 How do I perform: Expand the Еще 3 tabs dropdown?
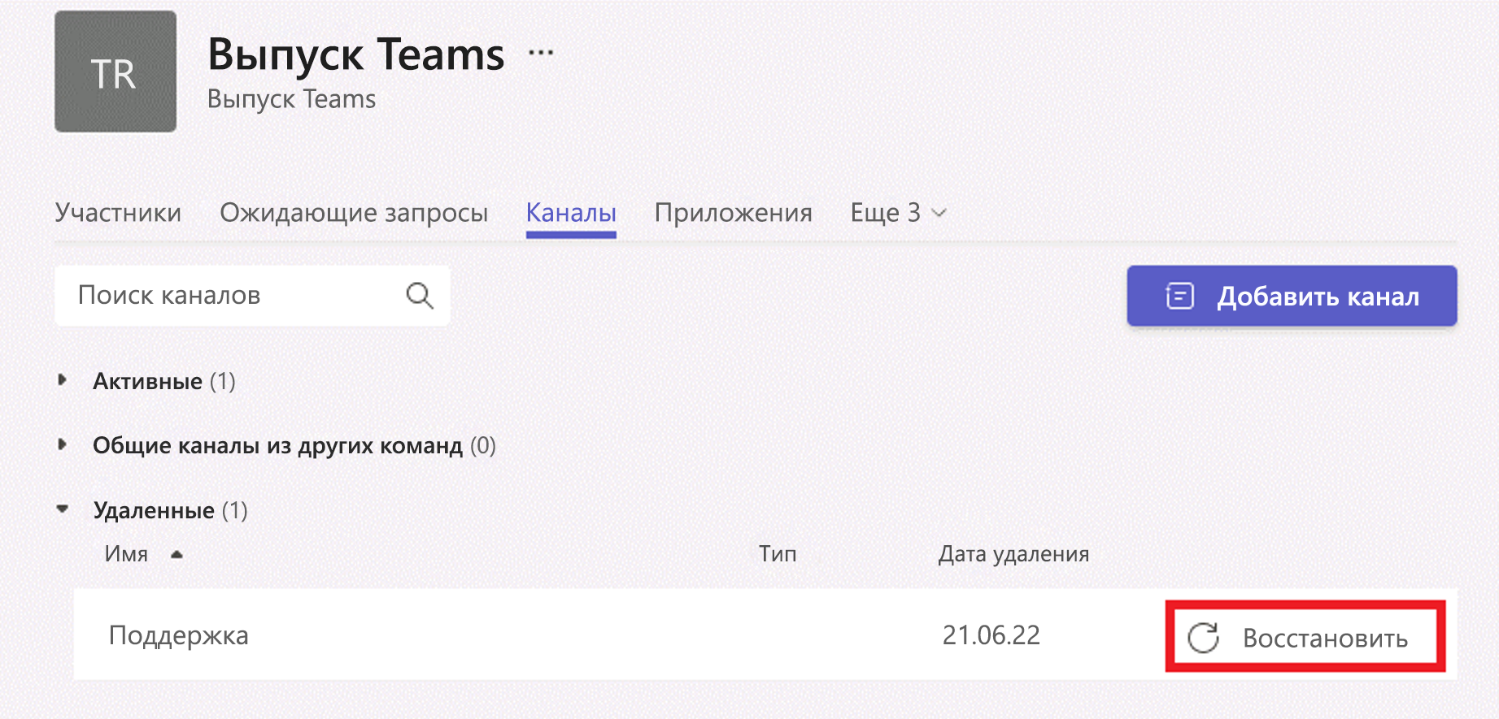(899, 213)
